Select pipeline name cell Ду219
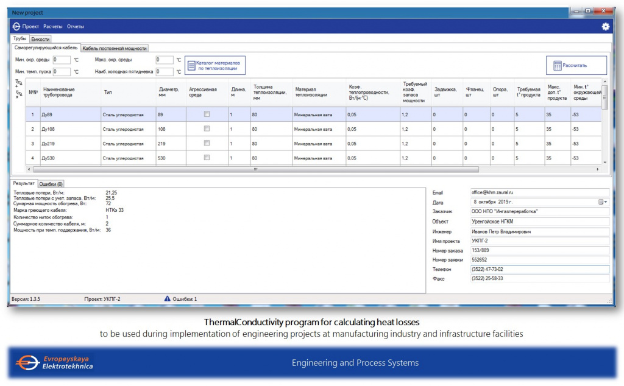The width and height of the screenshot is (624, 386). pyautogui.click(x=71, y=144)
